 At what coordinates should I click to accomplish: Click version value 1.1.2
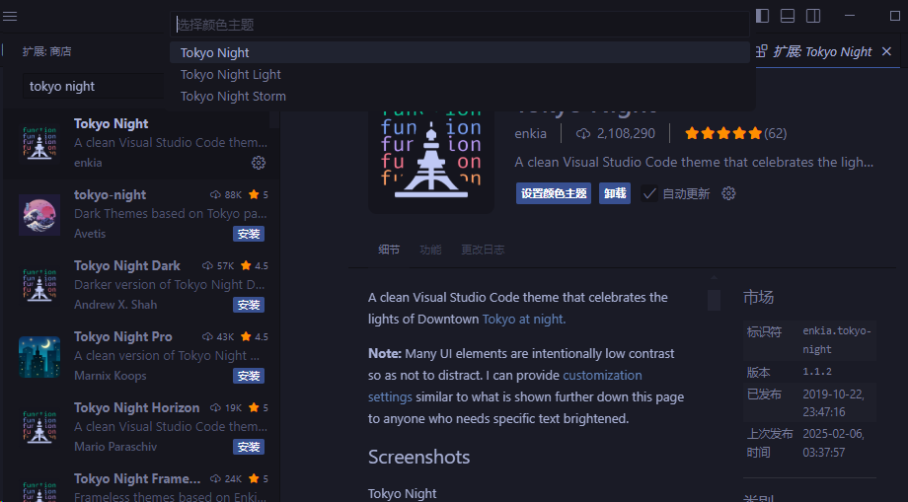coord(817,372)
